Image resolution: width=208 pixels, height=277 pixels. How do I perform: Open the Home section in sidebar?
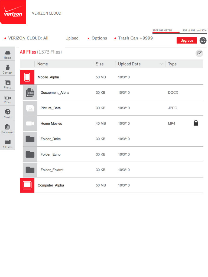tap(8, 54)
